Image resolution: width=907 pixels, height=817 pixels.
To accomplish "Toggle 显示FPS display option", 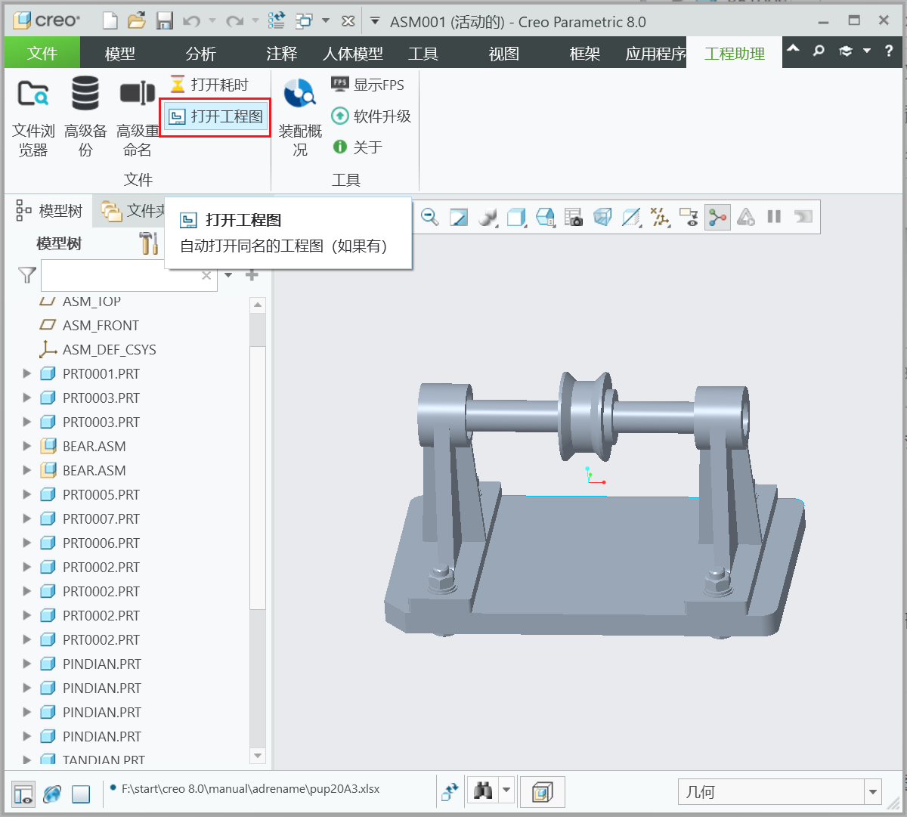I will [368, 85].
